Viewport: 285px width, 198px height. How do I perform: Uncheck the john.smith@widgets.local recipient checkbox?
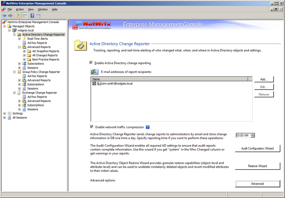tap(94, 84)
